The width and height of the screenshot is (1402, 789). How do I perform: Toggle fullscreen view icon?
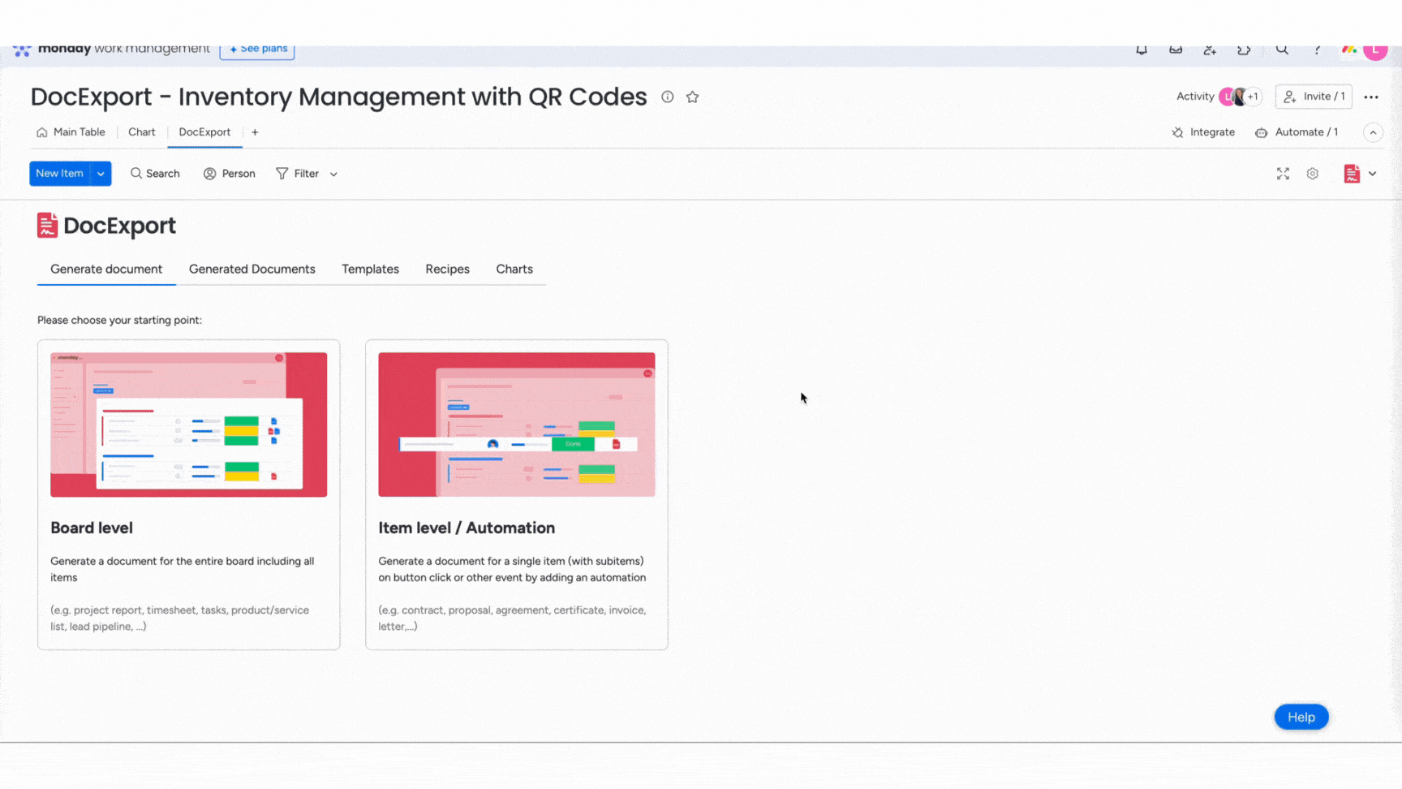(1283, 174)
